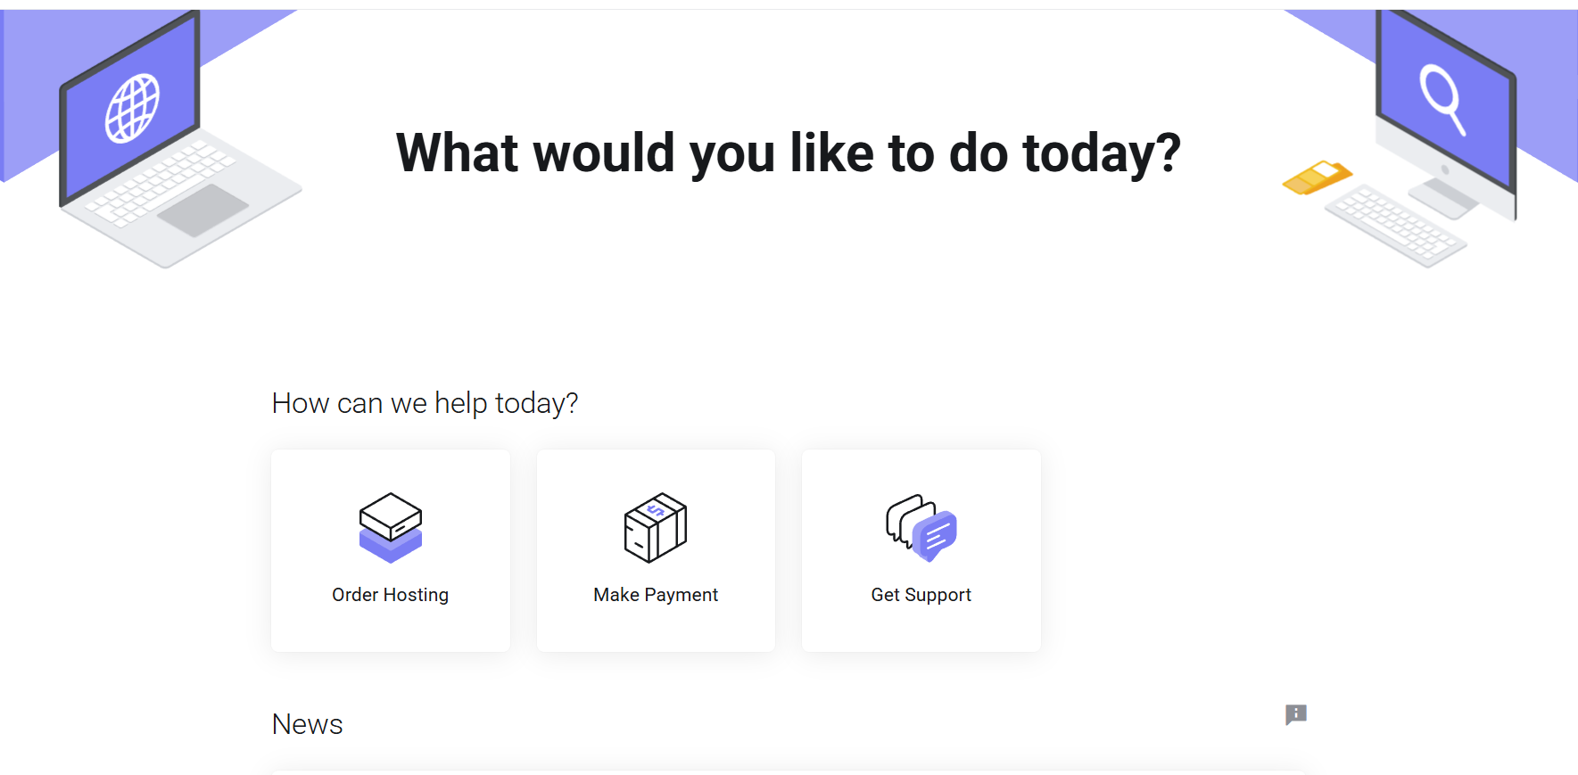Click the Get Support chat bubbles icon
1578x775 pixels.
(x=921, y=527)
